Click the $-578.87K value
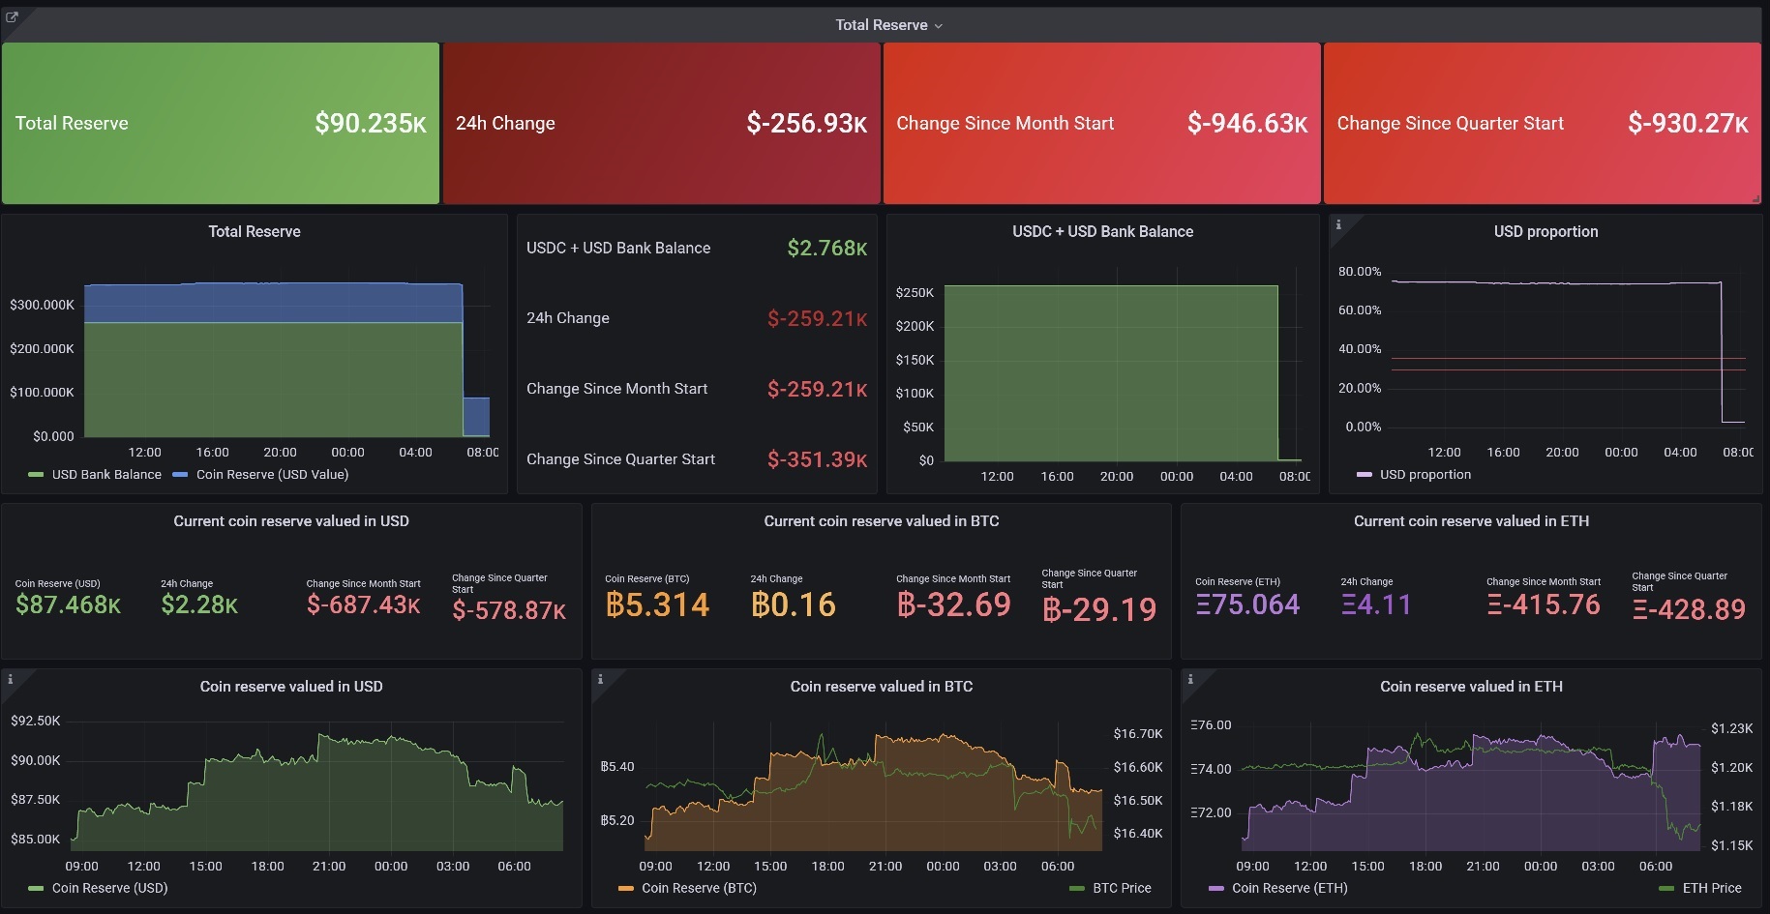This screenshot has height=914, width=1770. coord(509,610)
